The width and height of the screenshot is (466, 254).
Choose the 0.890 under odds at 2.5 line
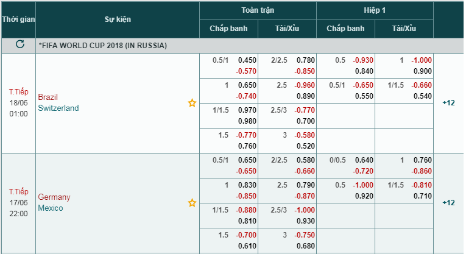[x=305, y=96]
